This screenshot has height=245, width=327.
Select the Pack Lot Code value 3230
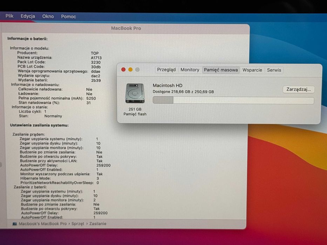tap(96, 62)
